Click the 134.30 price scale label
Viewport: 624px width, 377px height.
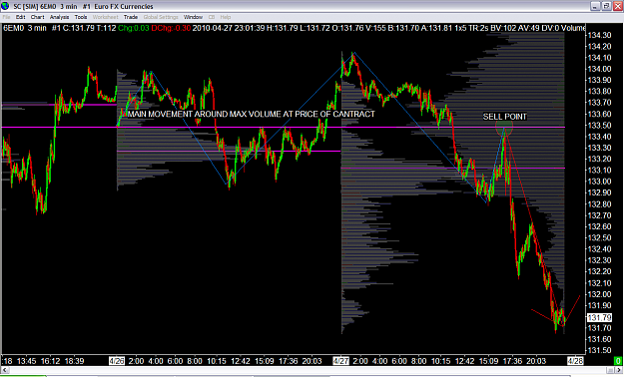(599, 35)
